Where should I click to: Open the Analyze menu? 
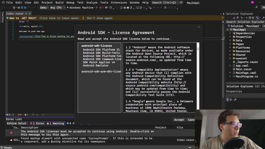(x=92, y=2)
